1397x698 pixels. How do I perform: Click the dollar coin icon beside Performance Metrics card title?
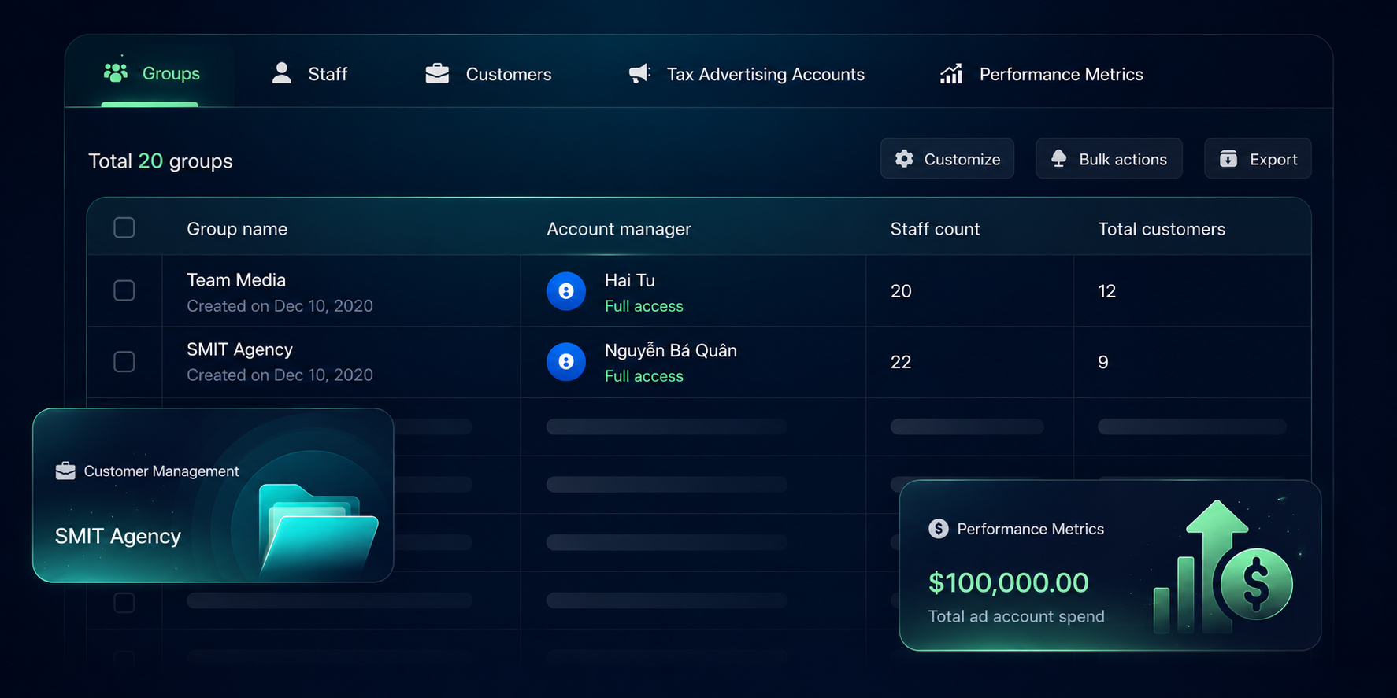click(938, 529)
